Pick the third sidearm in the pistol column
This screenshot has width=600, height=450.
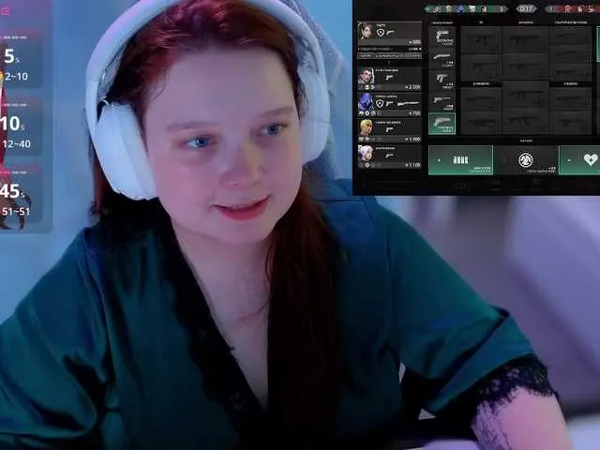(442, 80)
